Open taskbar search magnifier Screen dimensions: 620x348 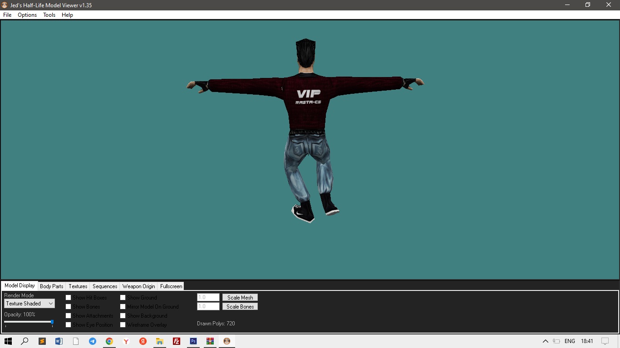(x=25, y=341)
